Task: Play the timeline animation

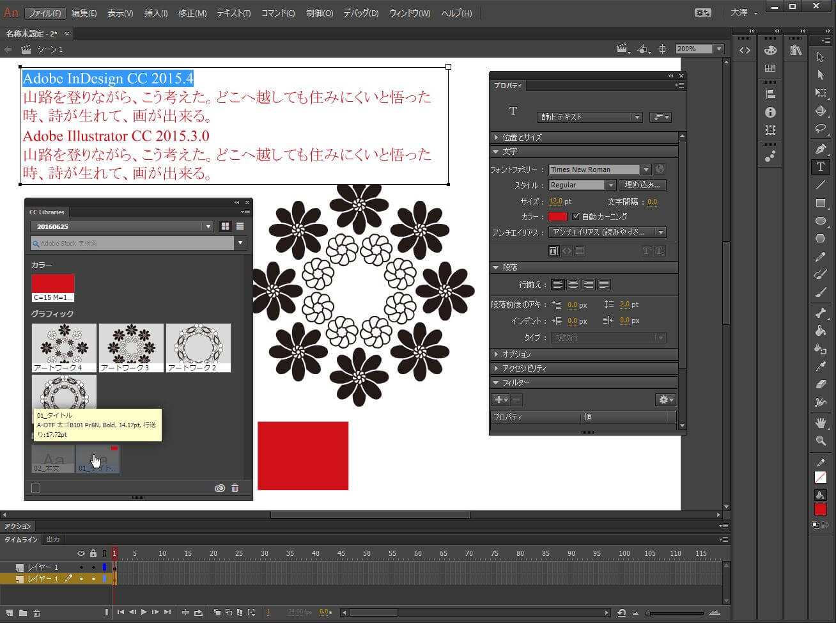Action: point(144,612)
